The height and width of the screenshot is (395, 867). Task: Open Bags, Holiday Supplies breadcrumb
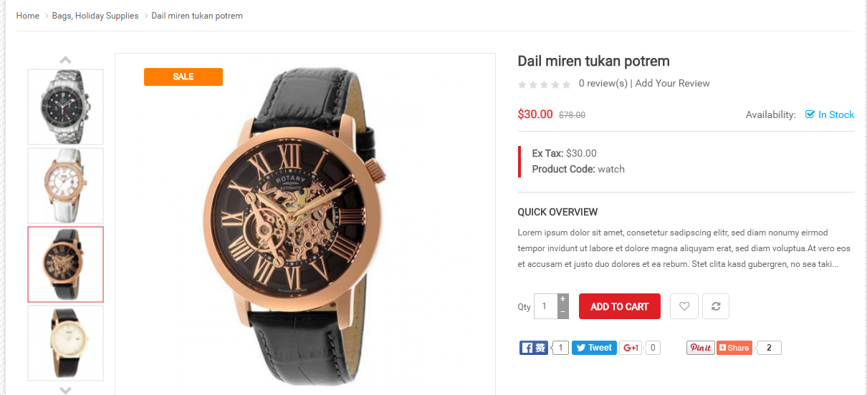click(x=95, y=16)
